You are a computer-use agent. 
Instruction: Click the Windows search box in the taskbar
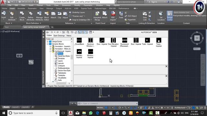(x=33, y=113)
